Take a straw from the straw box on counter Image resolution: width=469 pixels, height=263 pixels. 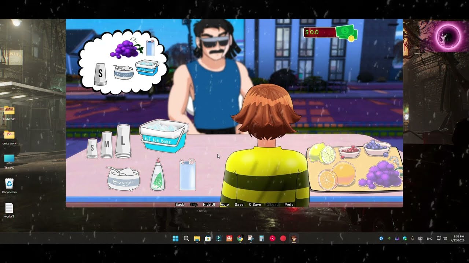(188, 175)
